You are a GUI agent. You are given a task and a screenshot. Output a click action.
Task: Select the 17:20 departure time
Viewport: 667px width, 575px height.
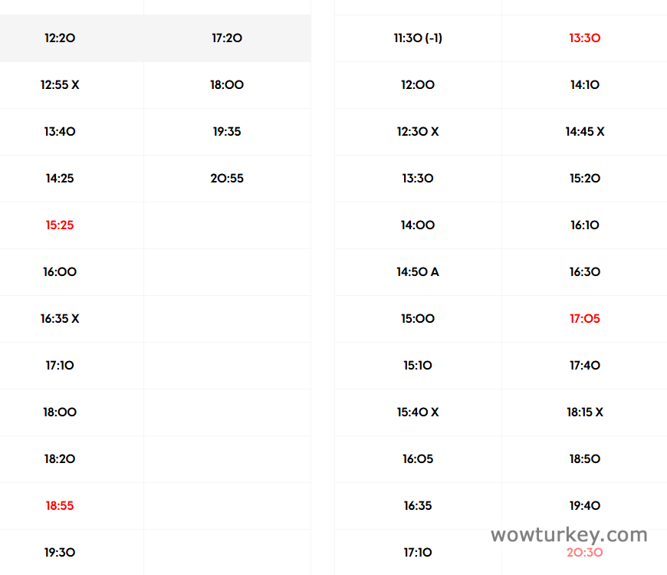click(x=227, y=38)
